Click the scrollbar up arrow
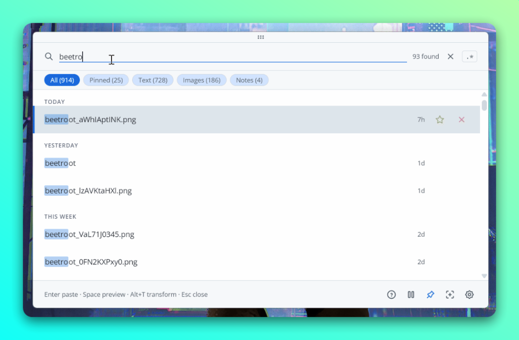This screenshot has width=519, height=340. [x=484, y=94]
